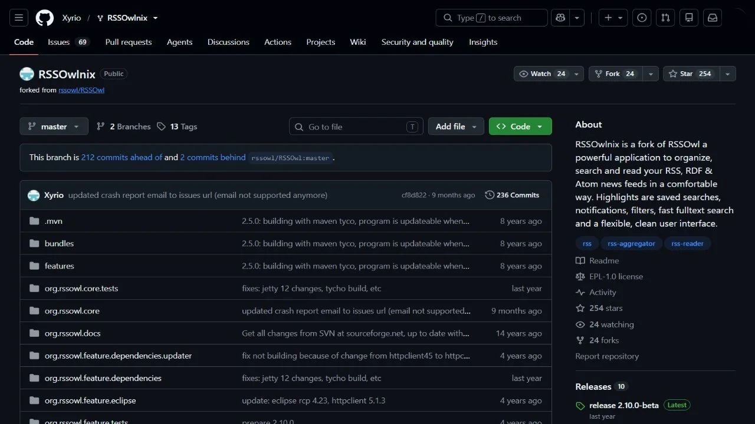Image resolution: width=755 pixels, height=424 pixels.
Task: Open the Security and quality tab
Action: 418,42
